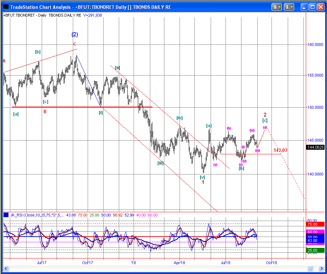Click the 150.0000 price axis label
The image size is (327, 274).
pos(316,107)
